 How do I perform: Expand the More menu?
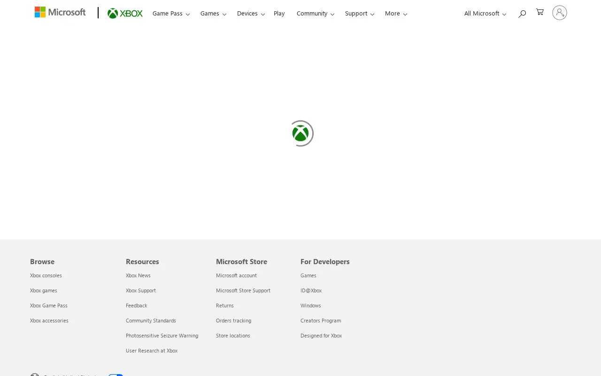(396, 14)
